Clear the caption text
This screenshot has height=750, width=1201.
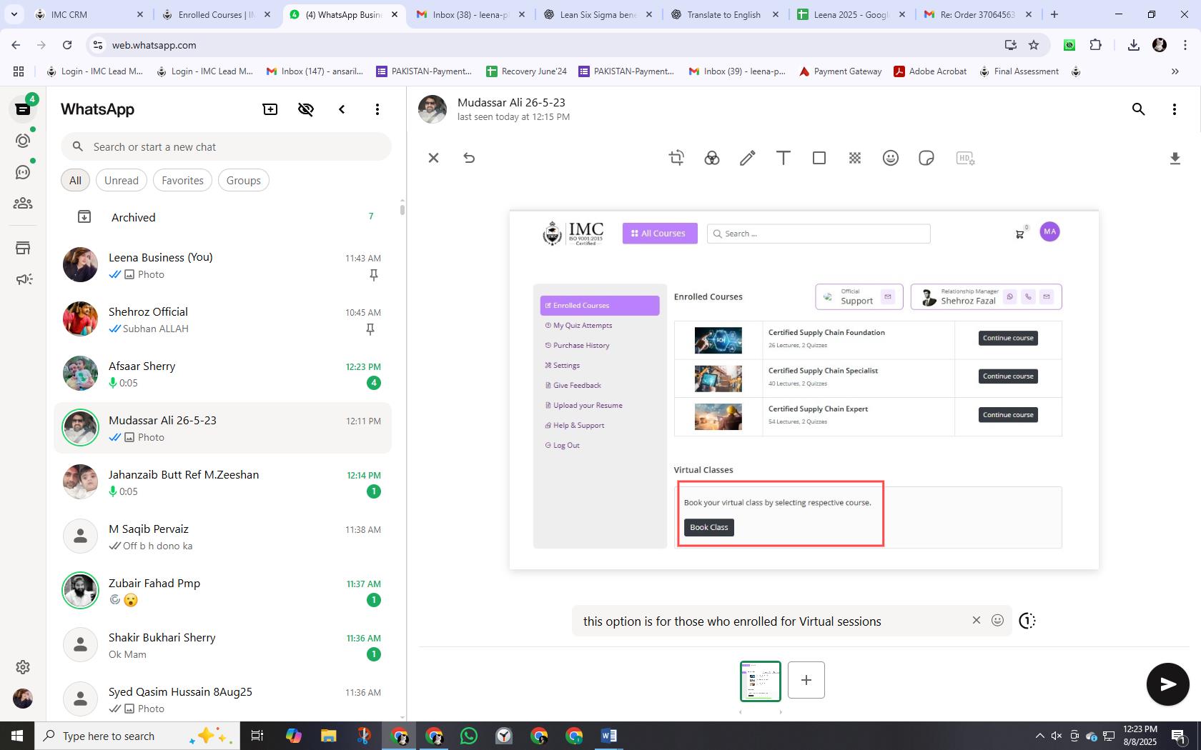[x=977, y=620]
